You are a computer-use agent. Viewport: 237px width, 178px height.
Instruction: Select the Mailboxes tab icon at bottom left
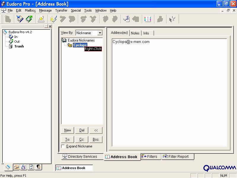tap(8, 167)
